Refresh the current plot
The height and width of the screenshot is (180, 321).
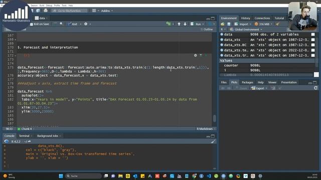click(x=315, y=88)
